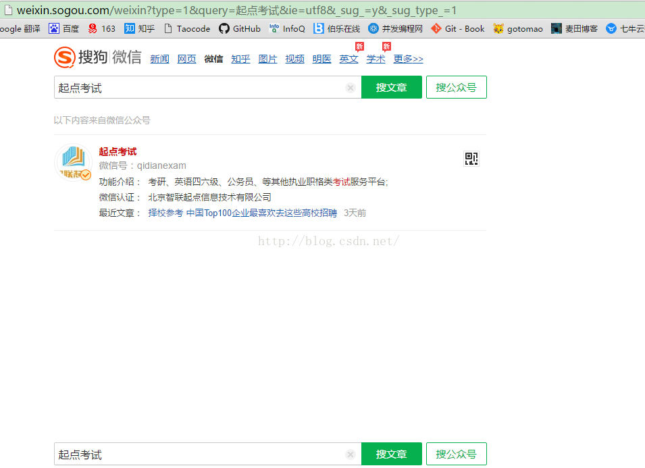The width and height of the screenshot is (645, 468).
Task: Clear the bottom search box with the X icon
Action: [x=351, y=454]
